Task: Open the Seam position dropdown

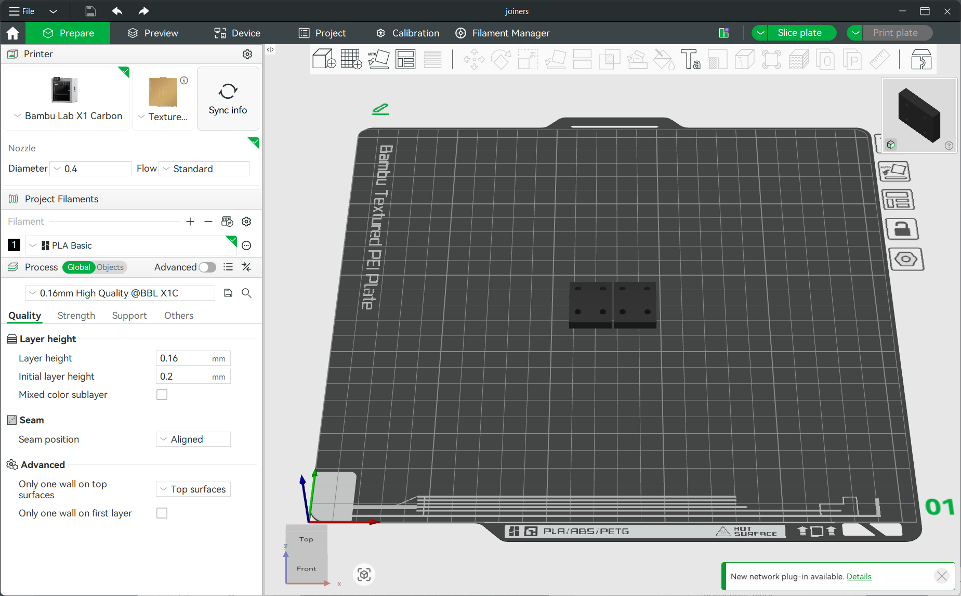Action: pos(193,439)
